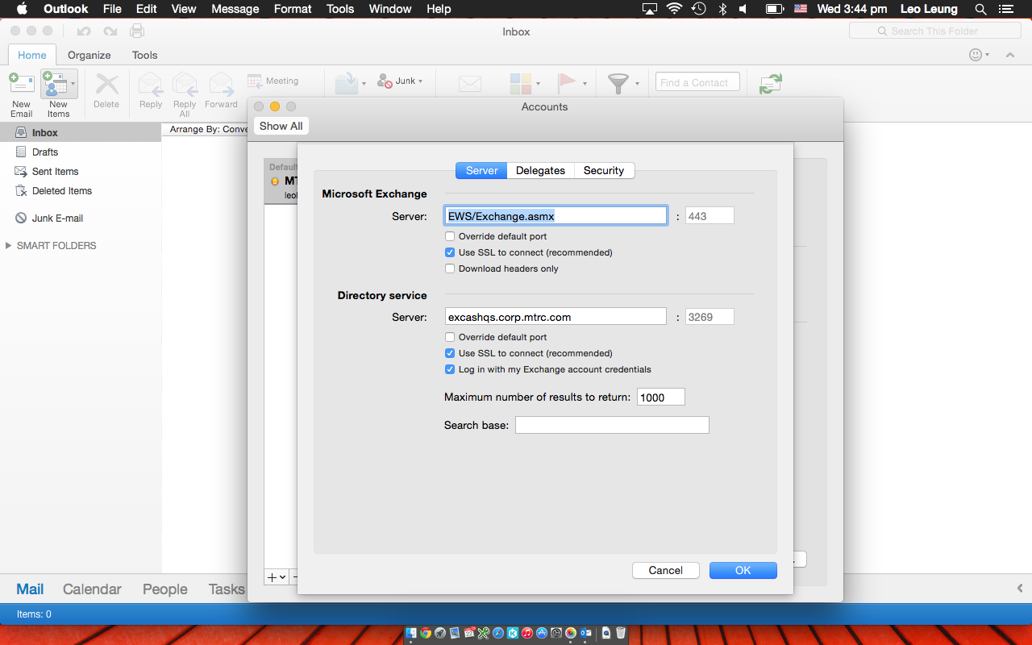Expand the SMART FOLDERS section
Viewport: 1032px width, 645px height.
pos(9,245)
